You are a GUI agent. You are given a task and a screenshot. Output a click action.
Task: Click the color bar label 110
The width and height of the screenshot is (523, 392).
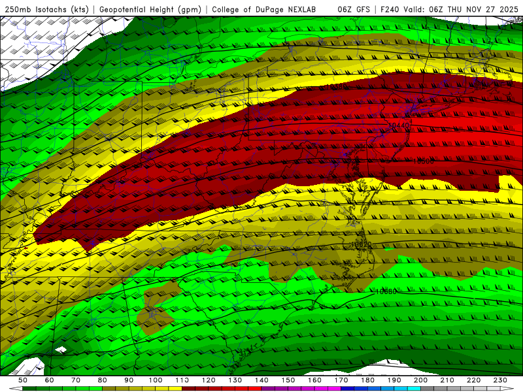coord(182,380)
